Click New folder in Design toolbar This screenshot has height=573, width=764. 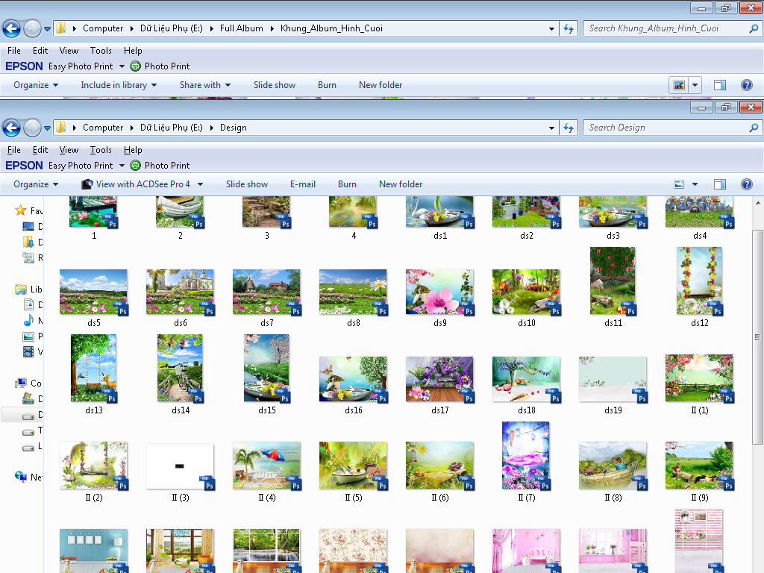tap(401, 184)
